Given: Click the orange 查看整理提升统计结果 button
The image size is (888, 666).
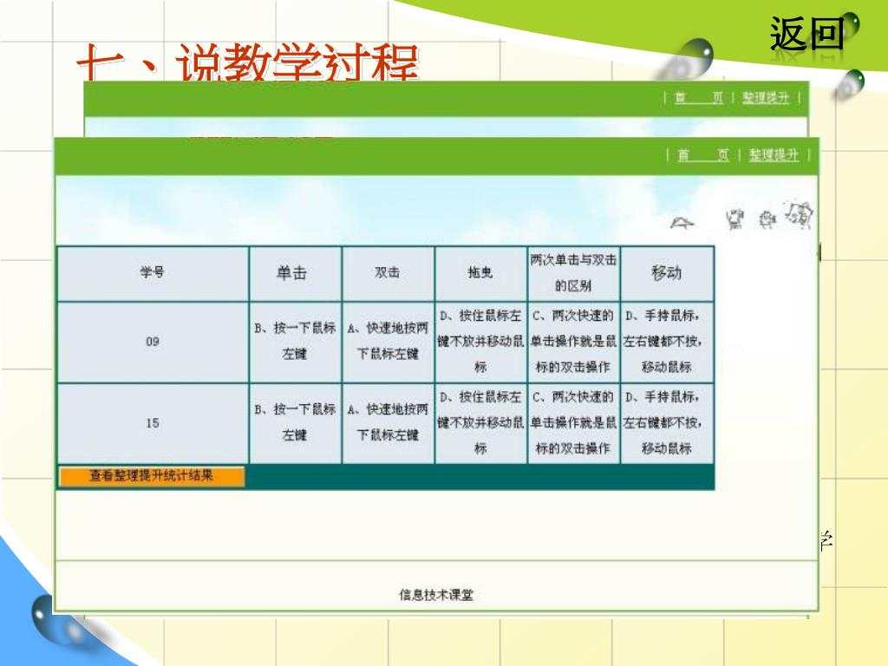Looking at the screenshot, I should (151, 476).
